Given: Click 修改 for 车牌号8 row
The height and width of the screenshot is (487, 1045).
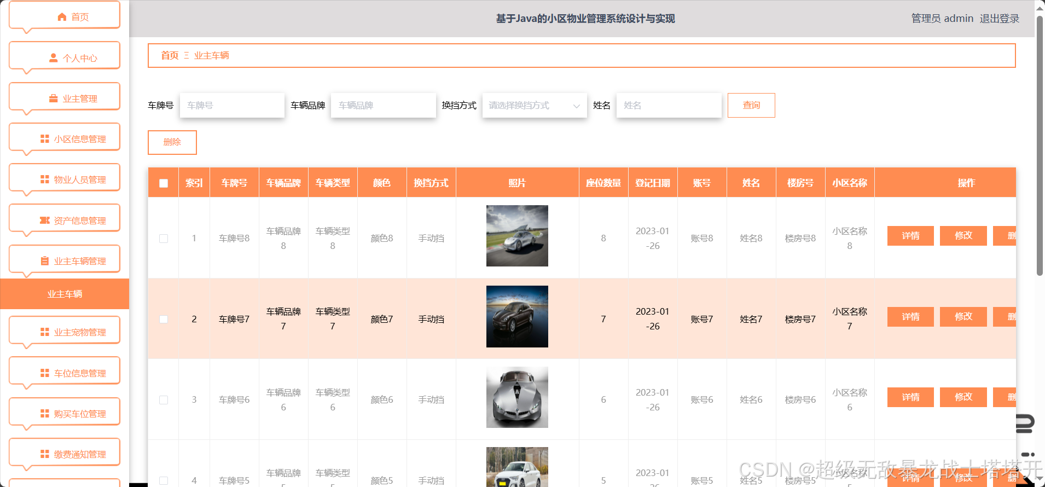Looking at the screenshot, I should (x=963, y=236).
